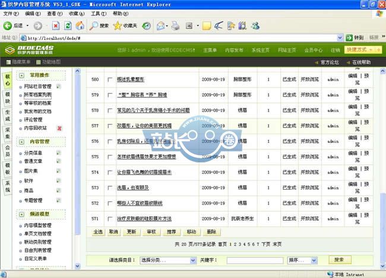Check the box for row 579
The width and height of the screenshot is (386, 278).
point(110,95)
